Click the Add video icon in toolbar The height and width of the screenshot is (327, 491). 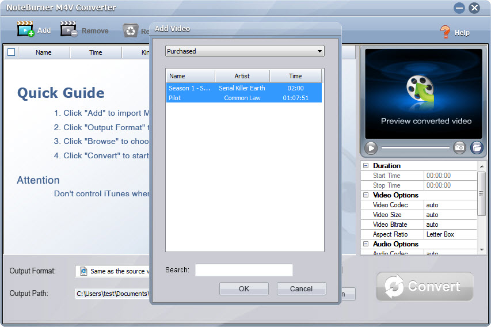(x=25, y=29)
